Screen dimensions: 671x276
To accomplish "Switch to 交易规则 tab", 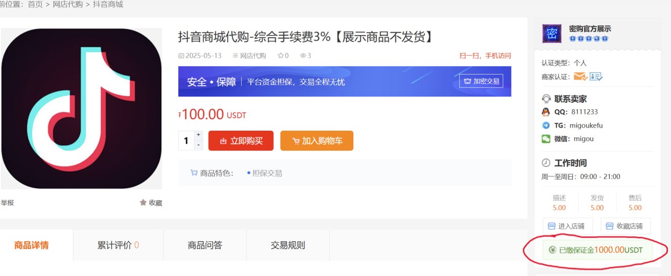I will (288, 245).
